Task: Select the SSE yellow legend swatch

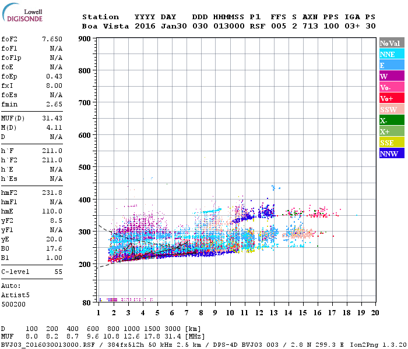Action: click(x=392, y=143)
